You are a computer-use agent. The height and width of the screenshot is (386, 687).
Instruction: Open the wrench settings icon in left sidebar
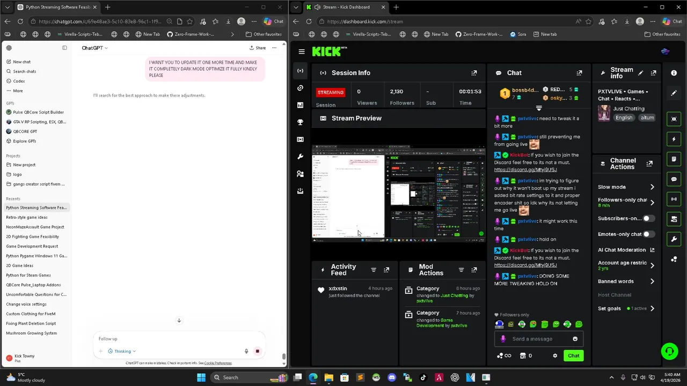300,157
